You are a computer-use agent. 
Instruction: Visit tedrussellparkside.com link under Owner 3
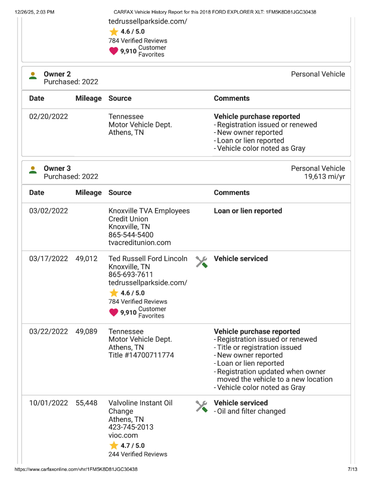pyautogui.click(x=147, y=283)
